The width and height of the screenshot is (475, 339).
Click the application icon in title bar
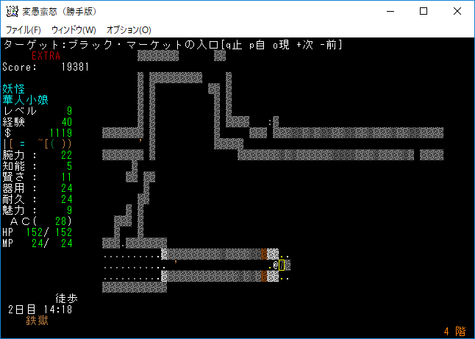(12, 11)
